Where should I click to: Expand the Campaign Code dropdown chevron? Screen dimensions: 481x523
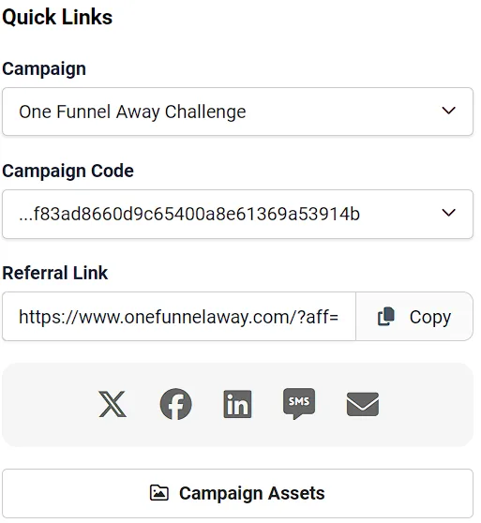tap(448, 213)
